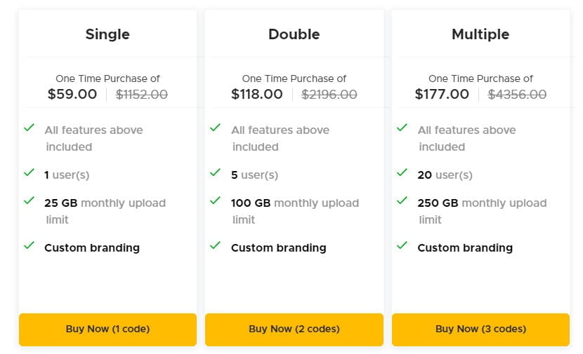This screenshot has height=354, width=583.
Task: Click checkmark next to 100 GB upload limit
Action: [x=216, y=200]
